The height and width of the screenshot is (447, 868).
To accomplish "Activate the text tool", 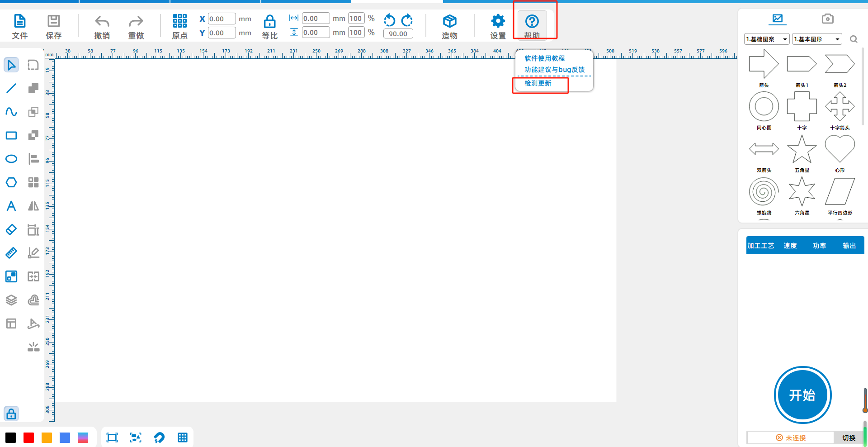I will 11,206.
